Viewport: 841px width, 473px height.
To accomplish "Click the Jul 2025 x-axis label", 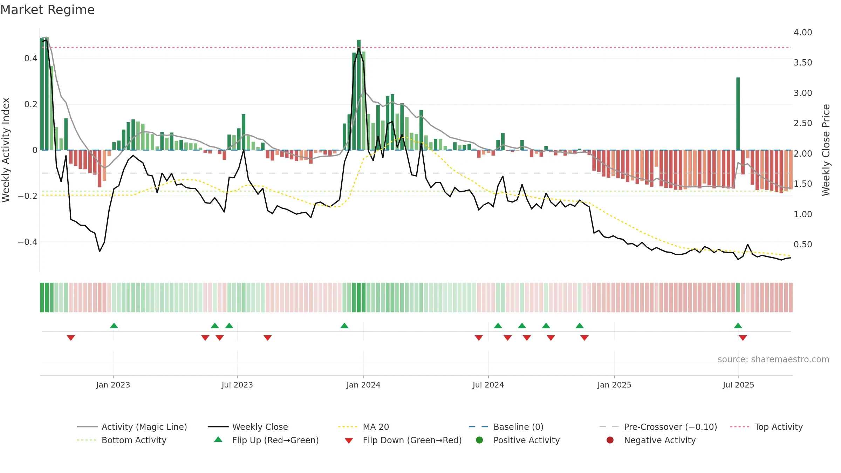I will point(738,385).
